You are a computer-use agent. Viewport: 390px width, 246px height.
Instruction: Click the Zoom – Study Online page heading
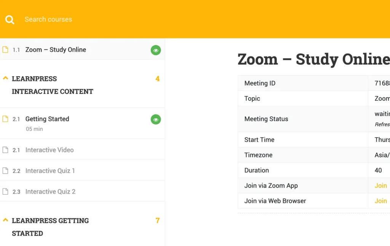314,59
